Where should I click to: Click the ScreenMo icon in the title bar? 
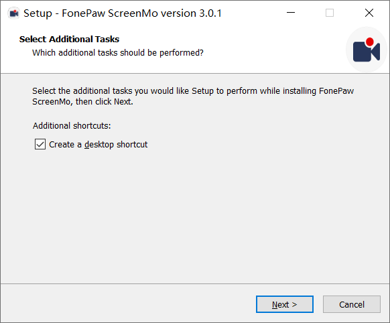(13, 13)
